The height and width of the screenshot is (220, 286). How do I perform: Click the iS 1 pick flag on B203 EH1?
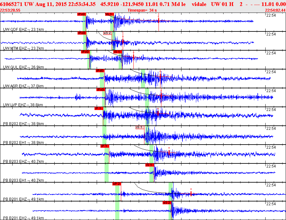[x=150, y=165]
